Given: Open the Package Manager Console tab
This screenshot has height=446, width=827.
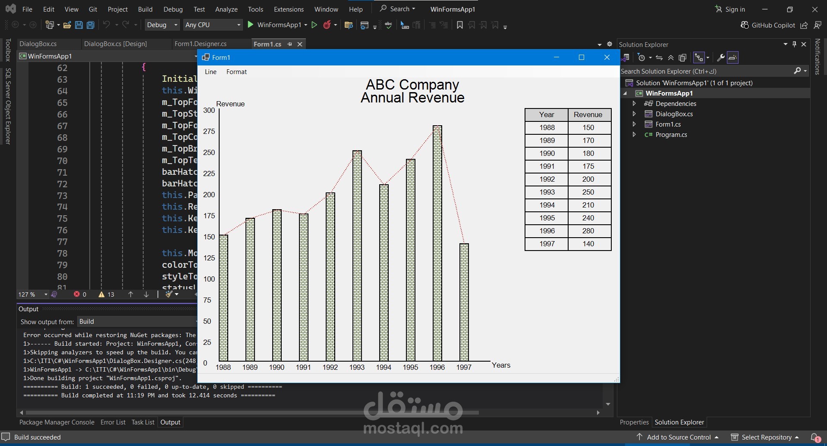Looking at the screenshot, I should 57,422.
